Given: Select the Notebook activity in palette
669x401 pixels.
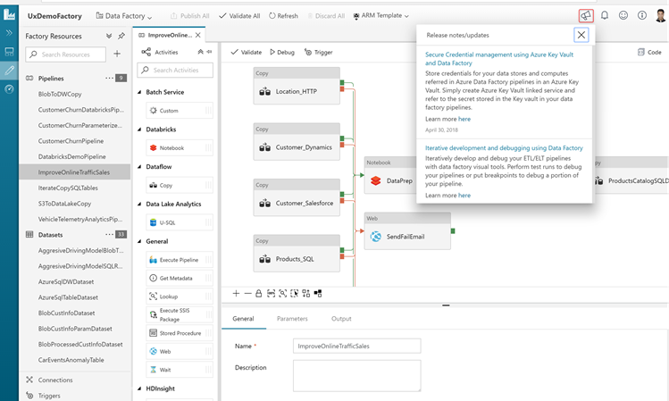Looking at the screenshot, I should coord(180,148).
